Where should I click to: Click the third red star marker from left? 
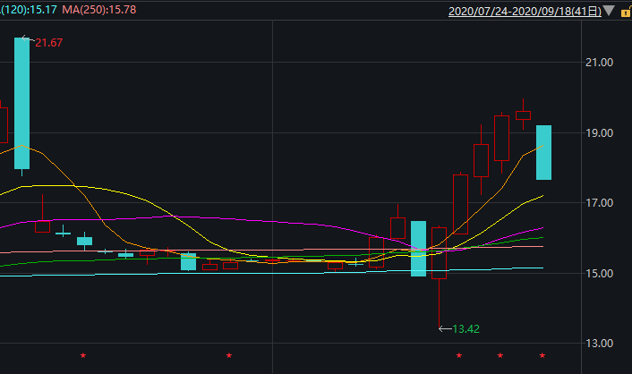459,355
